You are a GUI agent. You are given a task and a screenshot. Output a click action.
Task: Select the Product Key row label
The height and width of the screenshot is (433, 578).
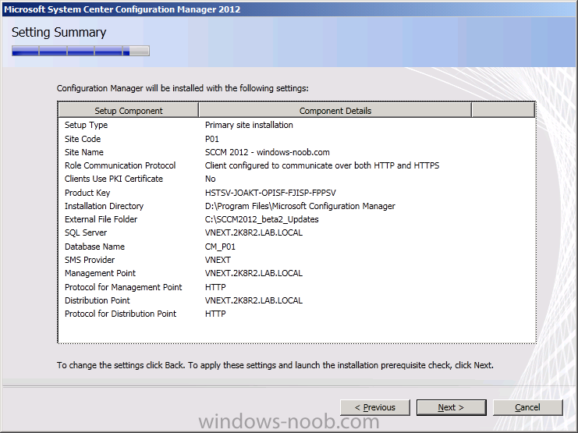coord(87,193)
